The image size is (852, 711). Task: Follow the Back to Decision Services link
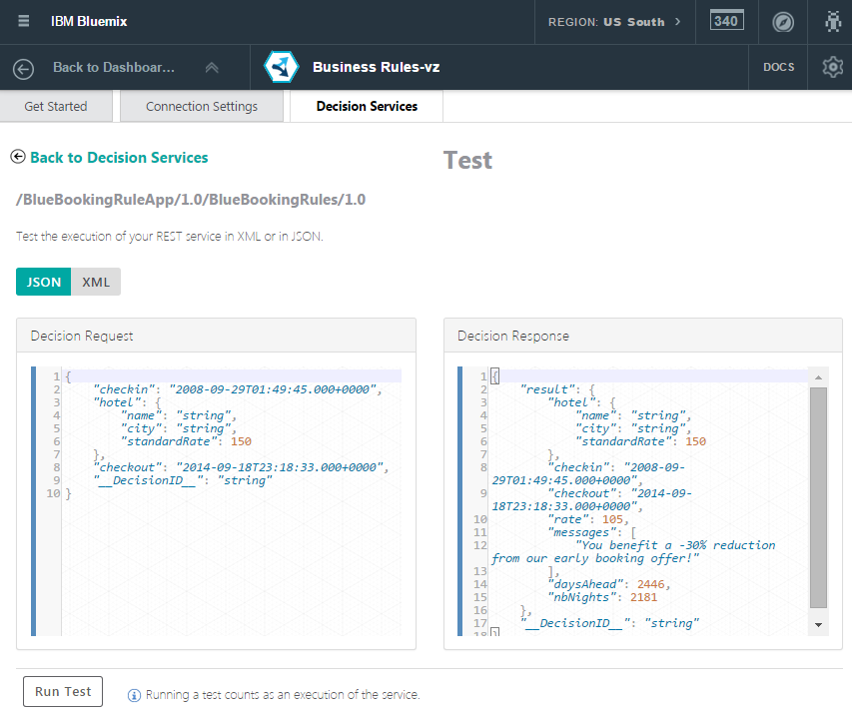[x=119, y=158]
